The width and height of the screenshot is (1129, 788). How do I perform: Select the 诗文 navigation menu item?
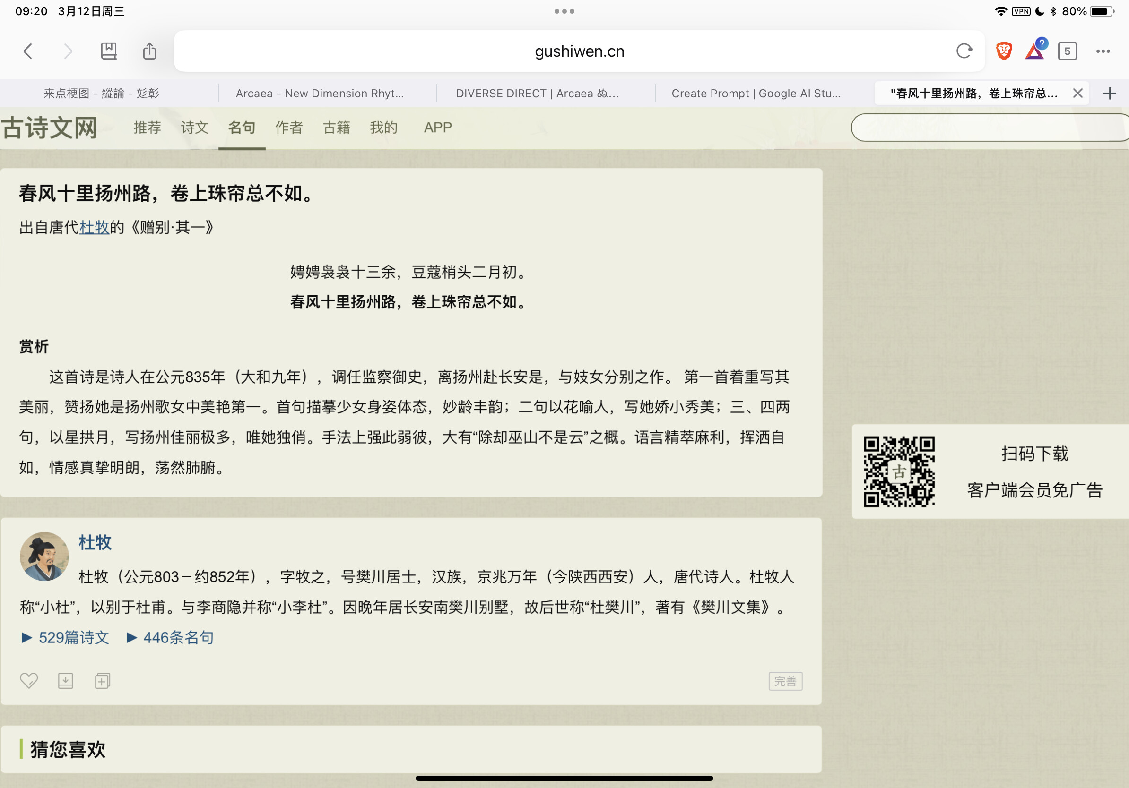[x=195, y=128]
